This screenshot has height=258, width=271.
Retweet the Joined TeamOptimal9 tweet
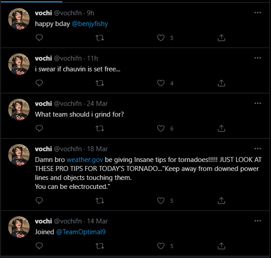click(101, 246)
